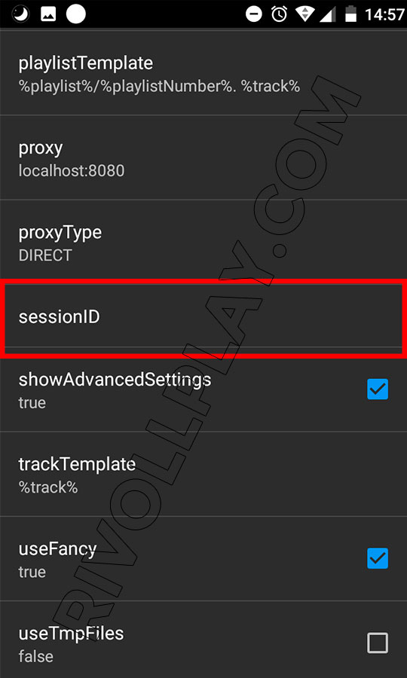Screen dimensions: 407x678
Task: Uncheck the useFancy checkbox
Action: (x=378, y=558)
